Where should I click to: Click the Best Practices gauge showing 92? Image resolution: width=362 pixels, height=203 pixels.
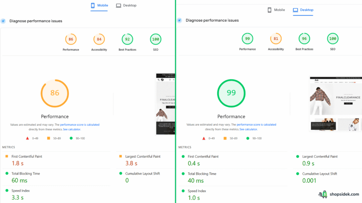(x=127, y=39)
